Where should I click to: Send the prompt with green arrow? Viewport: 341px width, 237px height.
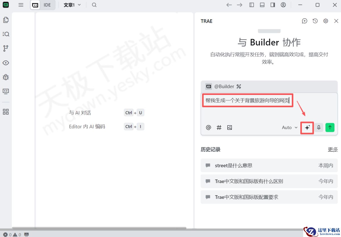[x=330, y=128]
